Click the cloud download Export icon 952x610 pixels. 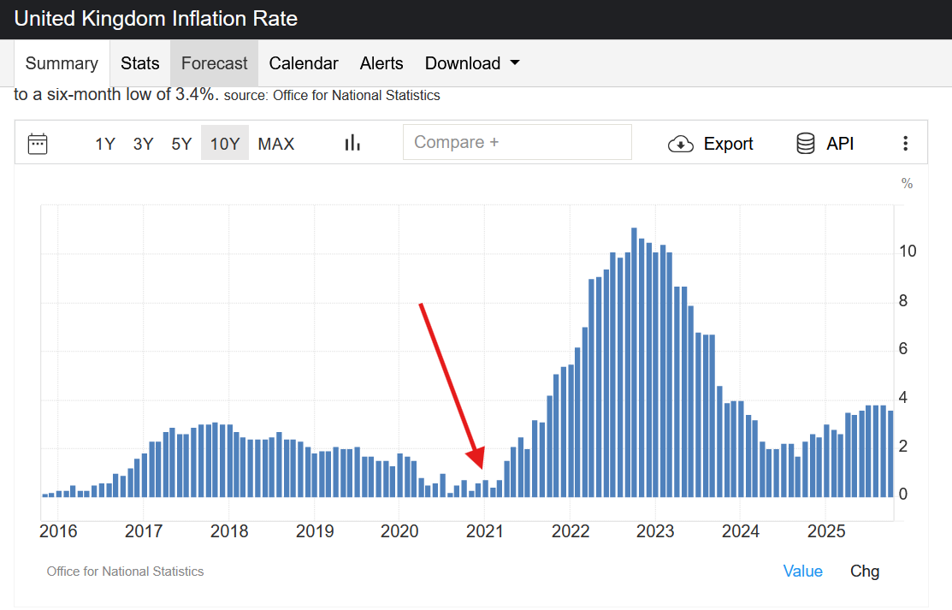680,144
